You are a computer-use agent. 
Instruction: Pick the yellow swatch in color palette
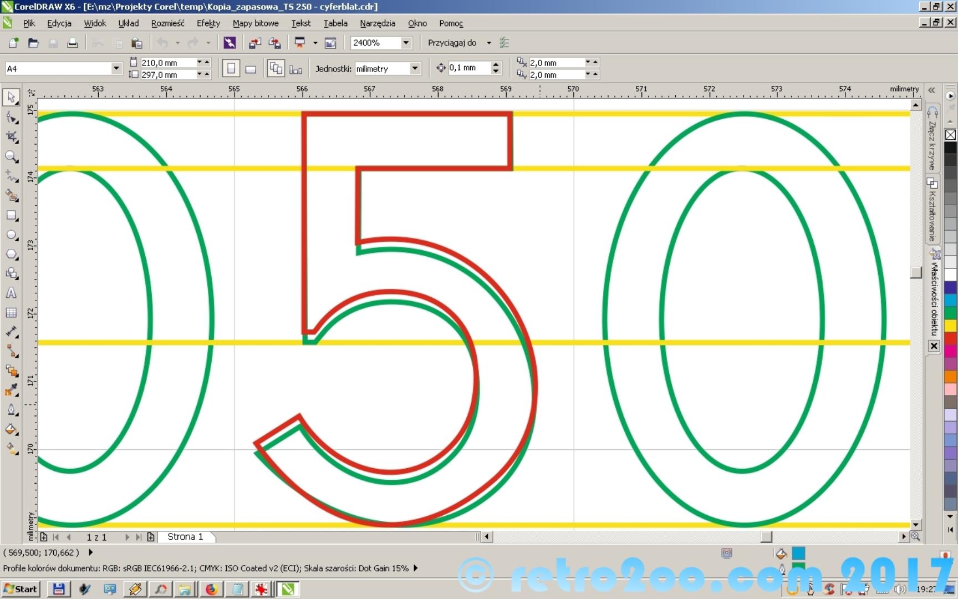[x=950, y=326]
